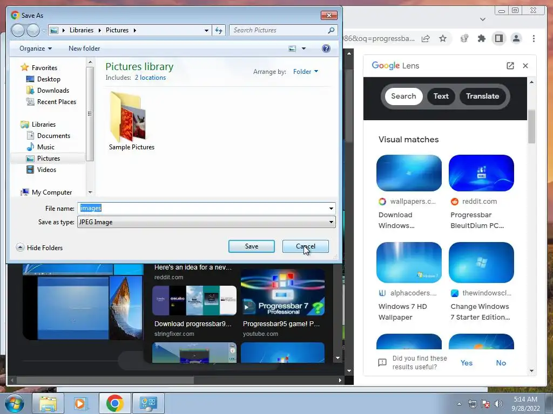Select Music library
Viewport: 553px width, 414px height.
[46, 147]
